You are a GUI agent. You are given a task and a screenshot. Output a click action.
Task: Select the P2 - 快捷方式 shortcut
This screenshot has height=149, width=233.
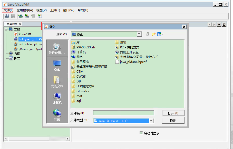click(127, 47)
